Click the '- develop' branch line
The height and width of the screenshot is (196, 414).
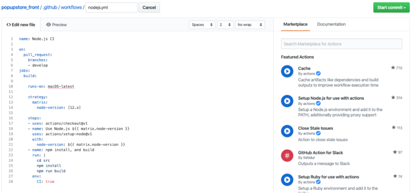[x=38, y=65]
